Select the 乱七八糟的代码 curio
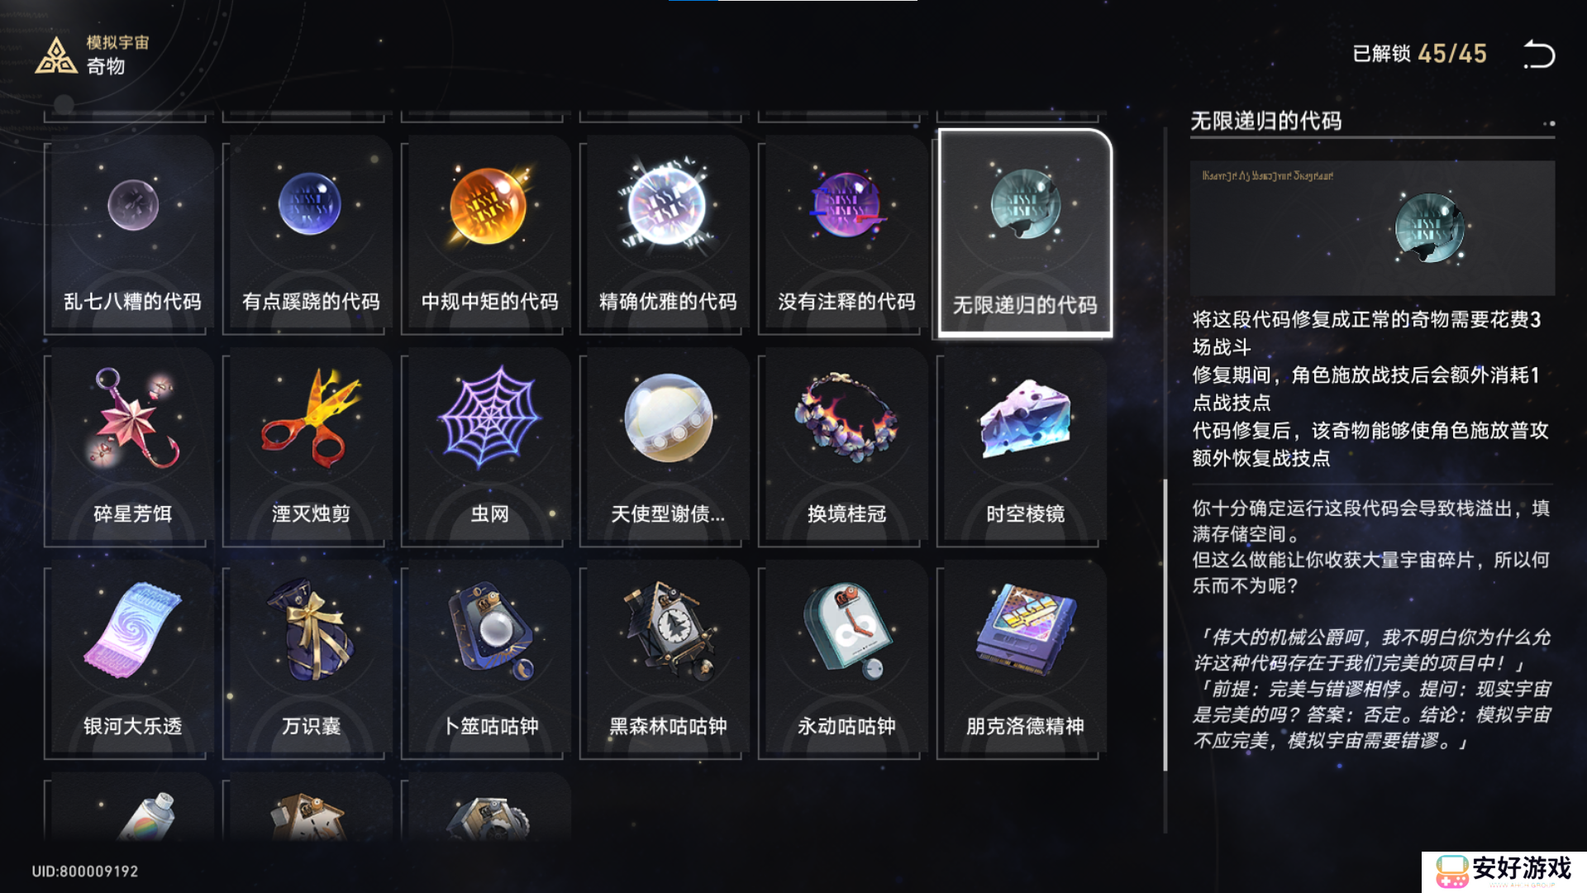The width and height of the screenshot is (1587, 893). pos(132,234)
